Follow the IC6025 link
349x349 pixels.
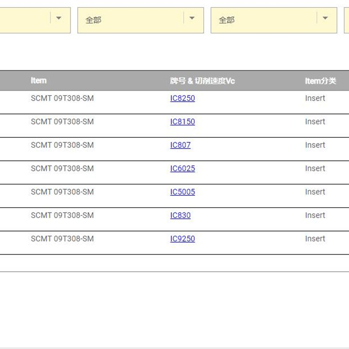[182, 169]
